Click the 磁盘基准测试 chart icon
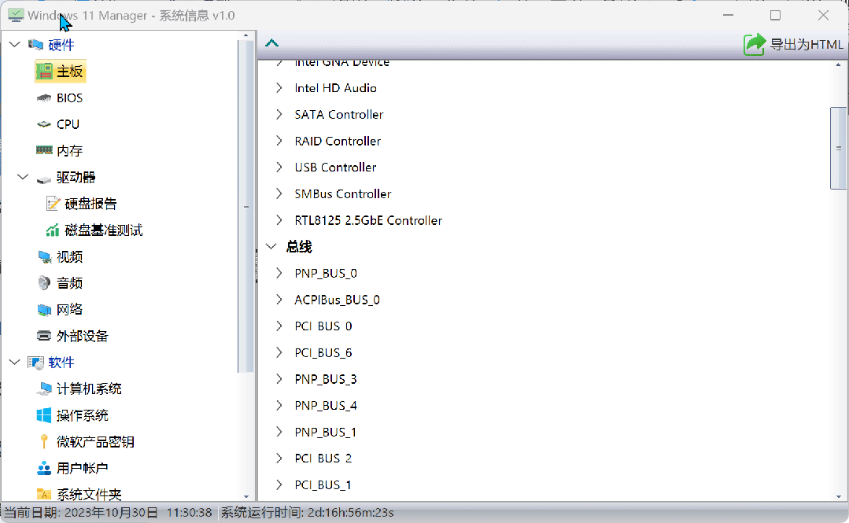Image resolution: width=849 pixels, height=523 pixels. (53, 230)
